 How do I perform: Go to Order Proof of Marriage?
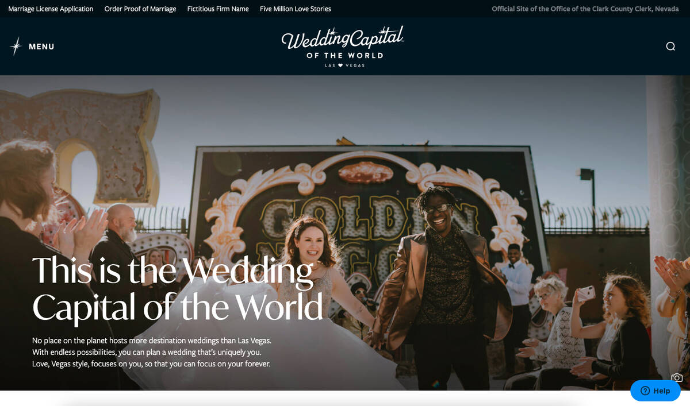(x=140, y=9)
